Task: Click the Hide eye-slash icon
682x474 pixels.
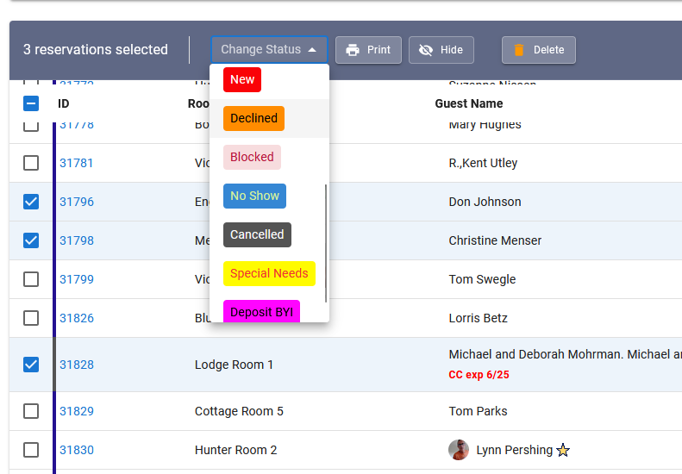Action: pos(425,50)
